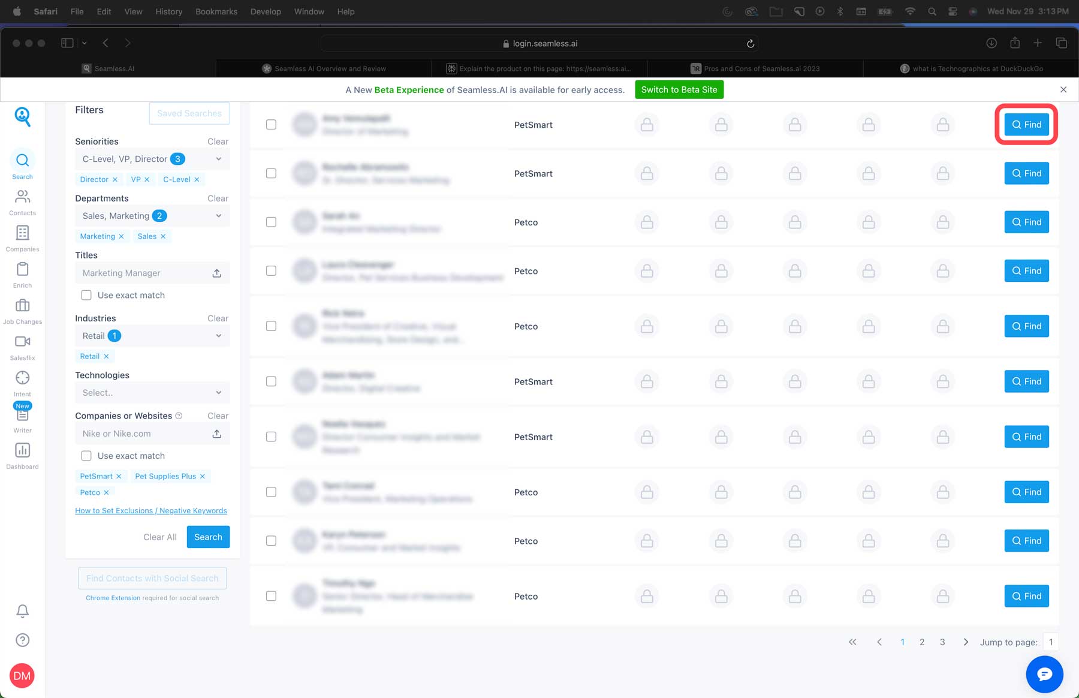Open the Contacts sidebar icon
This screenshot has width=1079, height=698.
click(x=22, y=197)
